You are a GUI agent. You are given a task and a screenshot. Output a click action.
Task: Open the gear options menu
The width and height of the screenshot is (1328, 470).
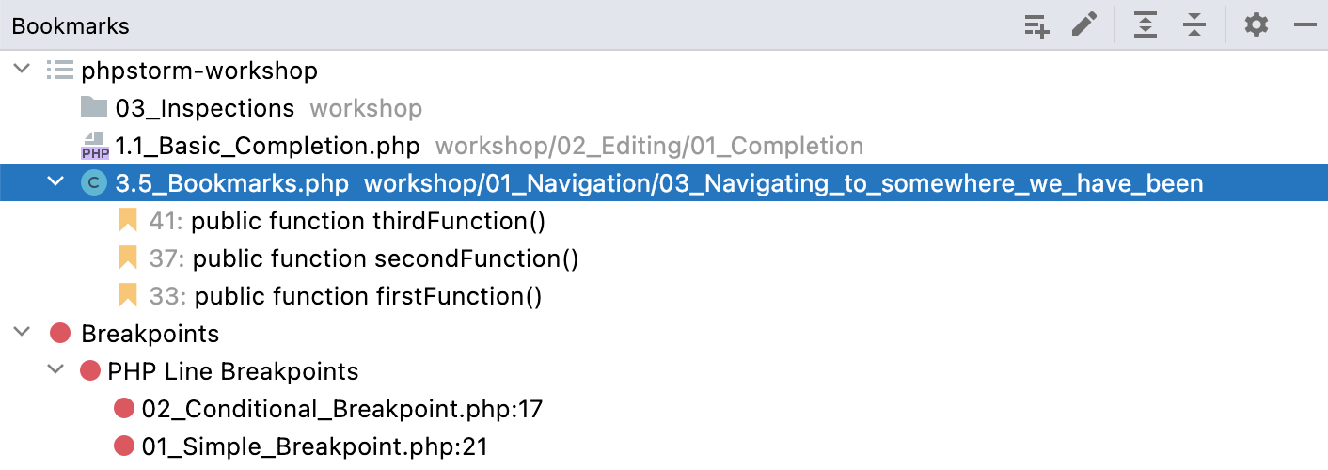(x=1257, y=25)
